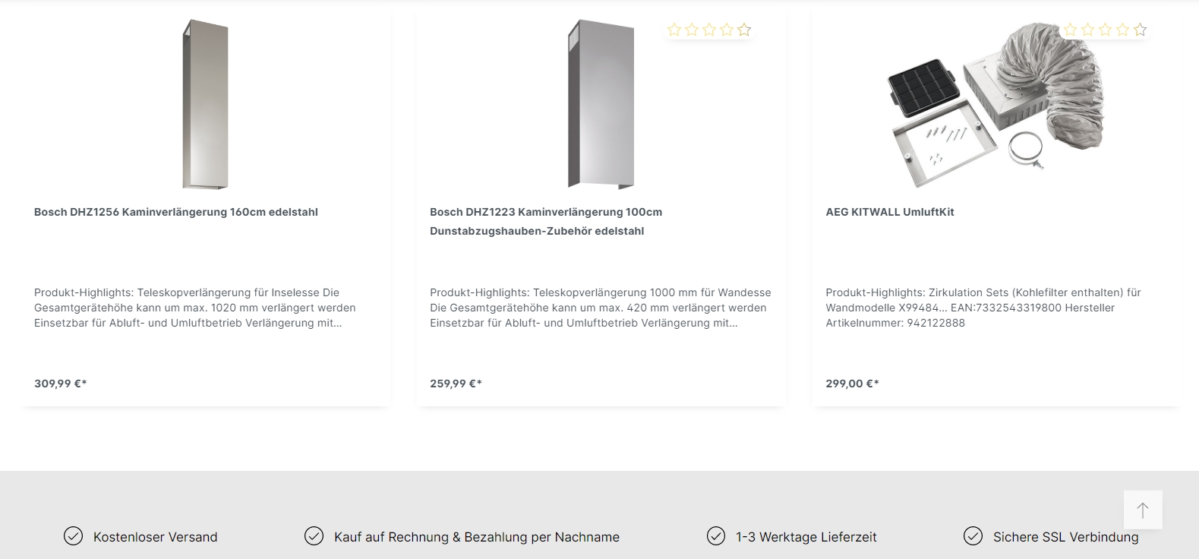Click the 259,99 € price of Bosch DHZ1223

pos(456,384)
